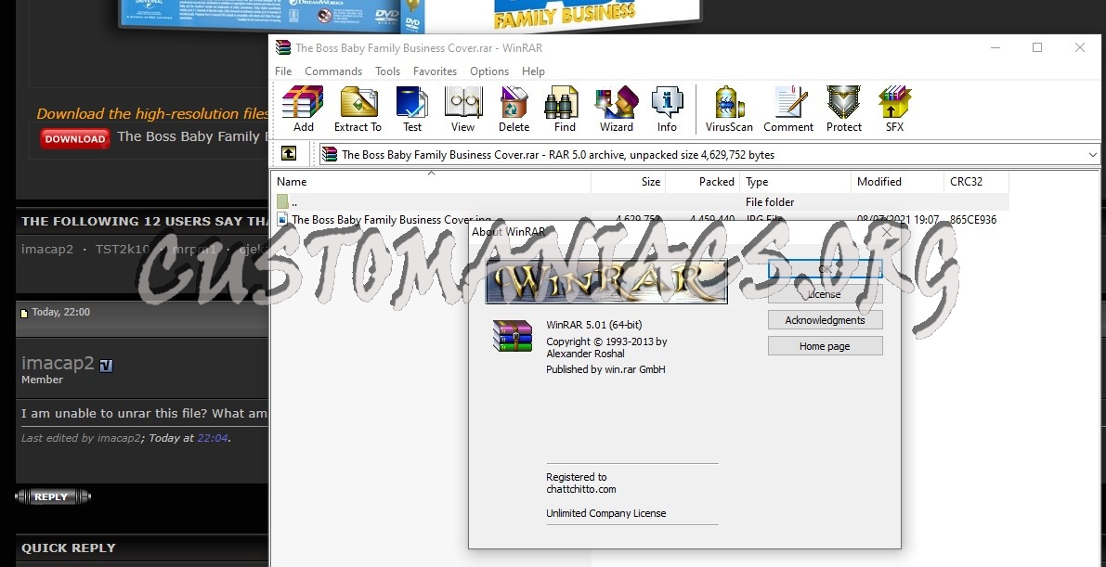Select 'The Boss Baby Family Business Cover.jpg' row

(640, 219)
